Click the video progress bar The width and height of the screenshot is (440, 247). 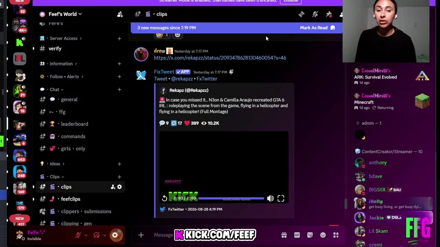pos(231,198)
